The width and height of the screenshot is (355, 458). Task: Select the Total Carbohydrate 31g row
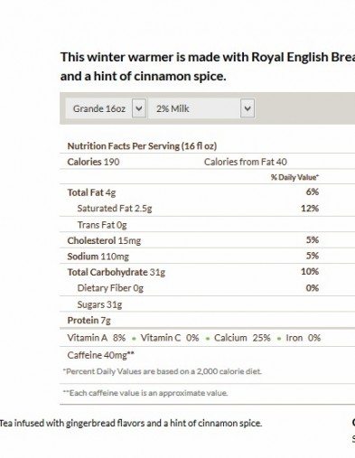pos(208,272)
